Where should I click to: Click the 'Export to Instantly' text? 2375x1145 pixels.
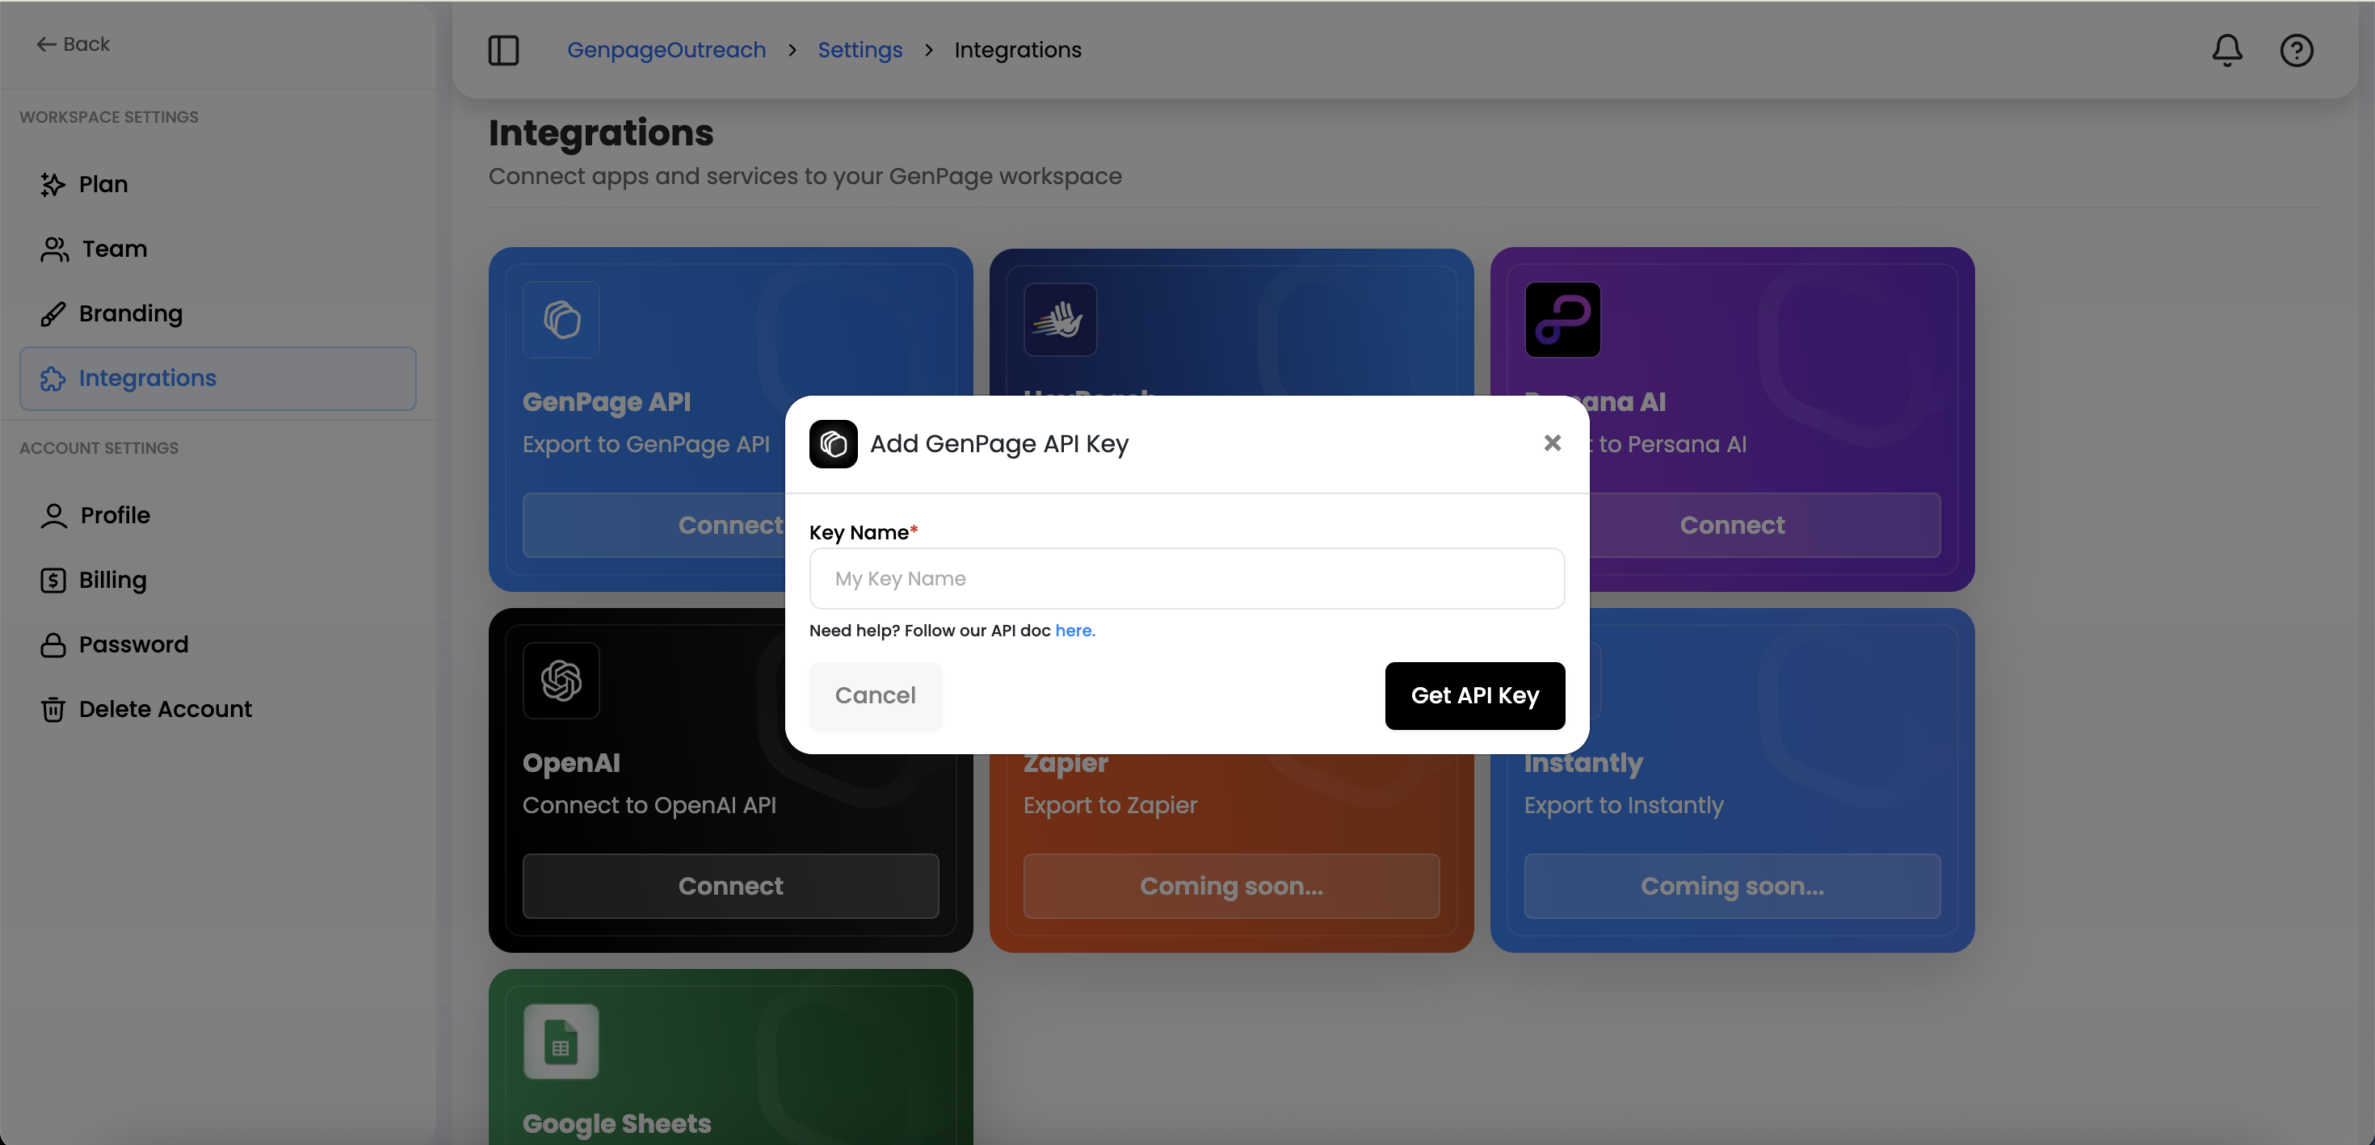(x=1624, y=805)
